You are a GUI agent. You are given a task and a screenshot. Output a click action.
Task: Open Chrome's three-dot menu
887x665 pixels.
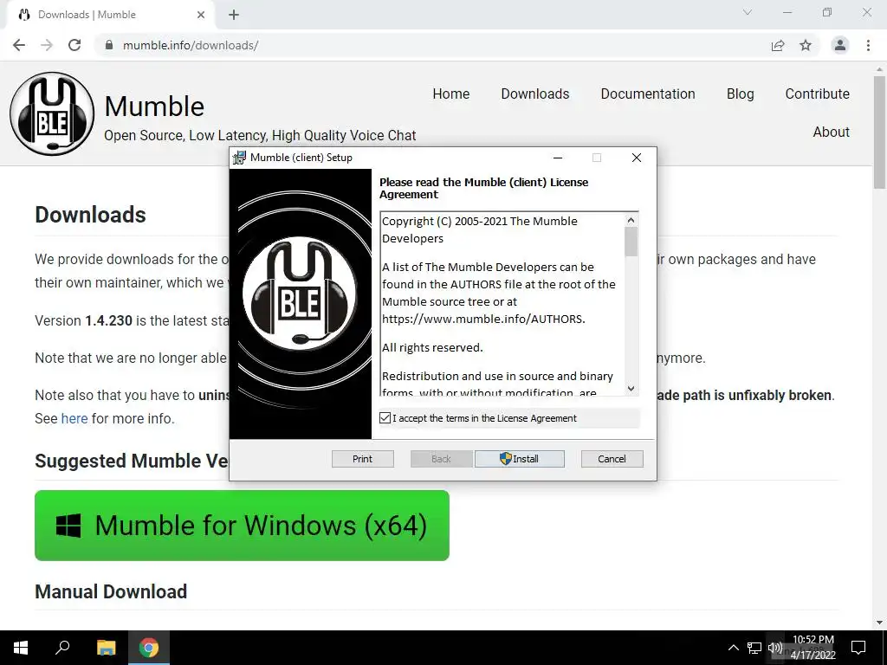click(x=868, y=45)
